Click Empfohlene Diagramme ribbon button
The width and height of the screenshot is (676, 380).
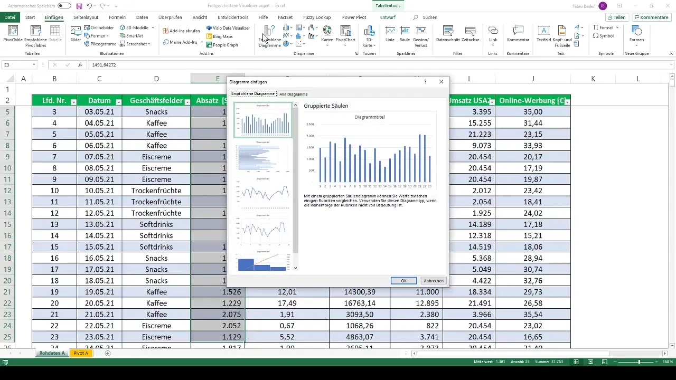coord(270,36)
